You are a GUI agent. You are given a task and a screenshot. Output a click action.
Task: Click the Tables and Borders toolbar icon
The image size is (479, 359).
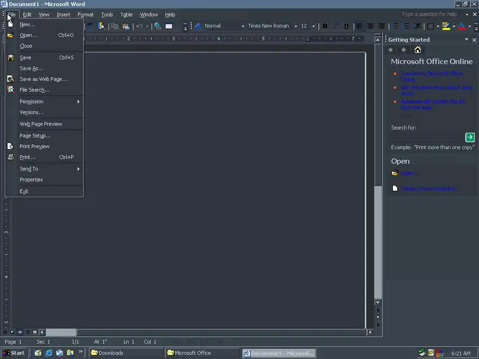[x=169, y=26]
